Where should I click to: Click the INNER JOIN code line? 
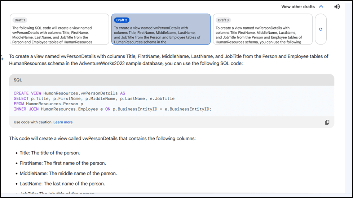(112, 109)
